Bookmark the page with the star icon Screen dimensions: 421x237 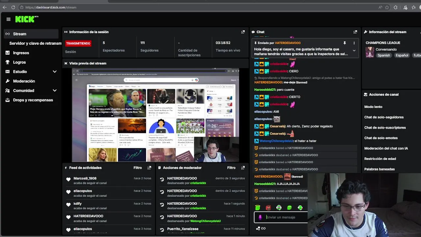point(387,7)
